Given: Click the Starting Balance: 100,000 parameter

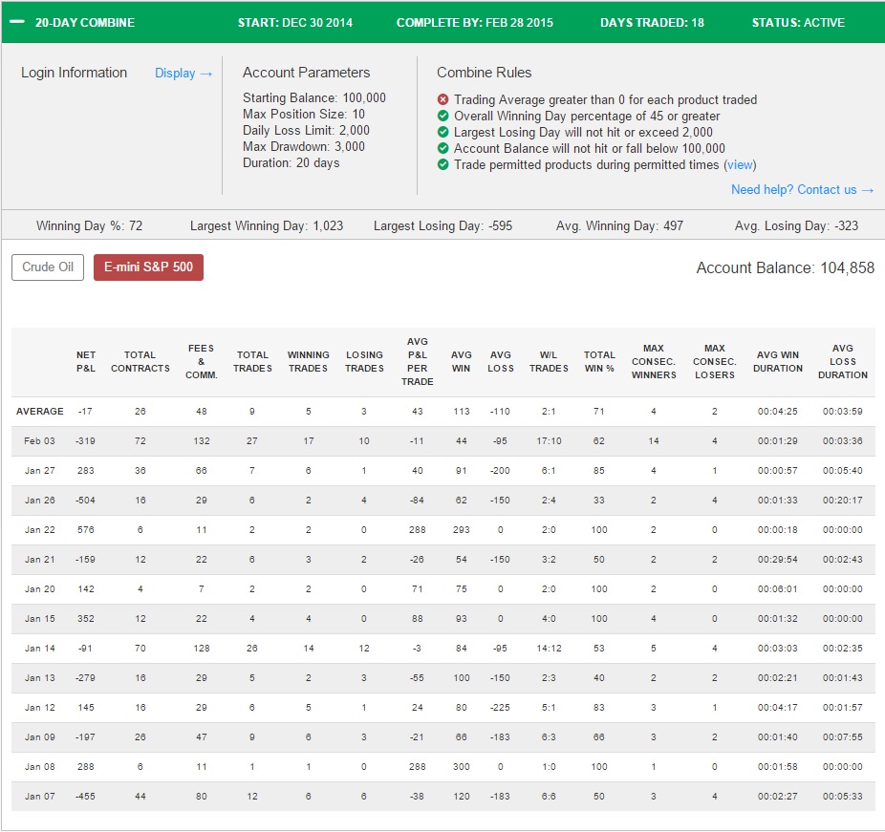Looking at the screenshot, I should pyautogui.click(x=314, y=98).
